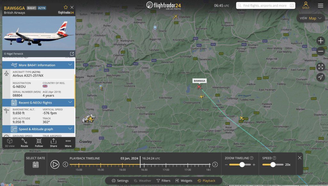Screen dimensions: 328x186
Task: Select yellow aircraft near Pembury
Action: [242, 118]
